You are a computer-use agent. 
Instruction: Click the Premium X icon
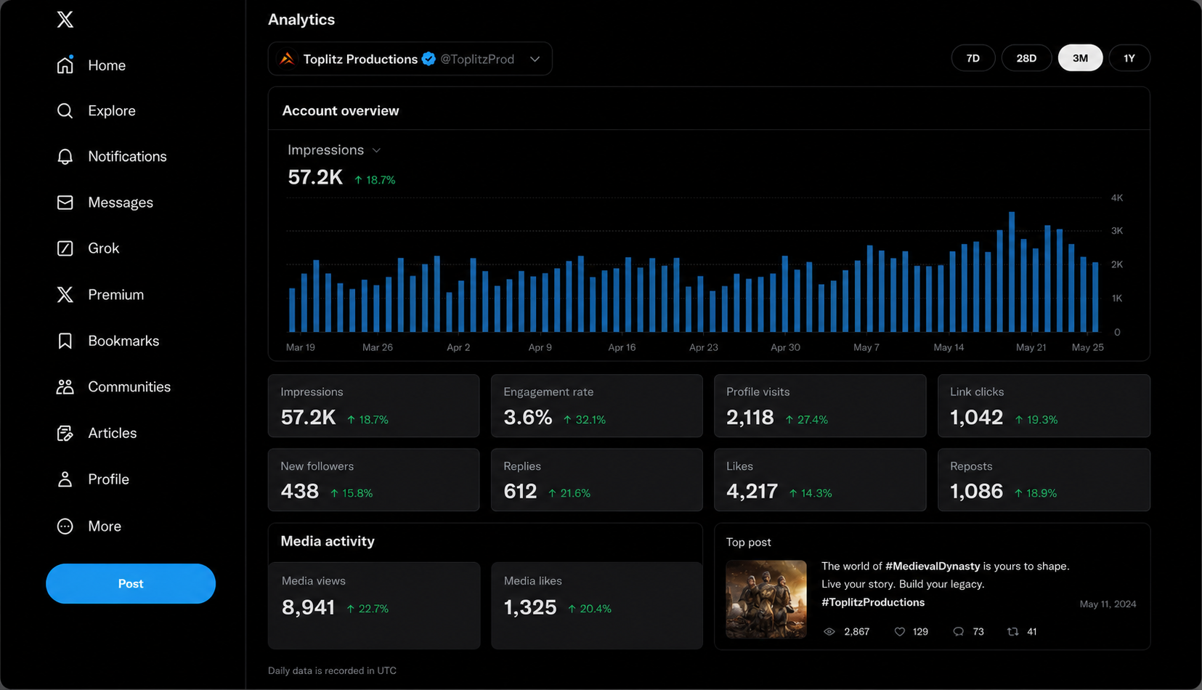pyautogui.click(x=65, y=294)
